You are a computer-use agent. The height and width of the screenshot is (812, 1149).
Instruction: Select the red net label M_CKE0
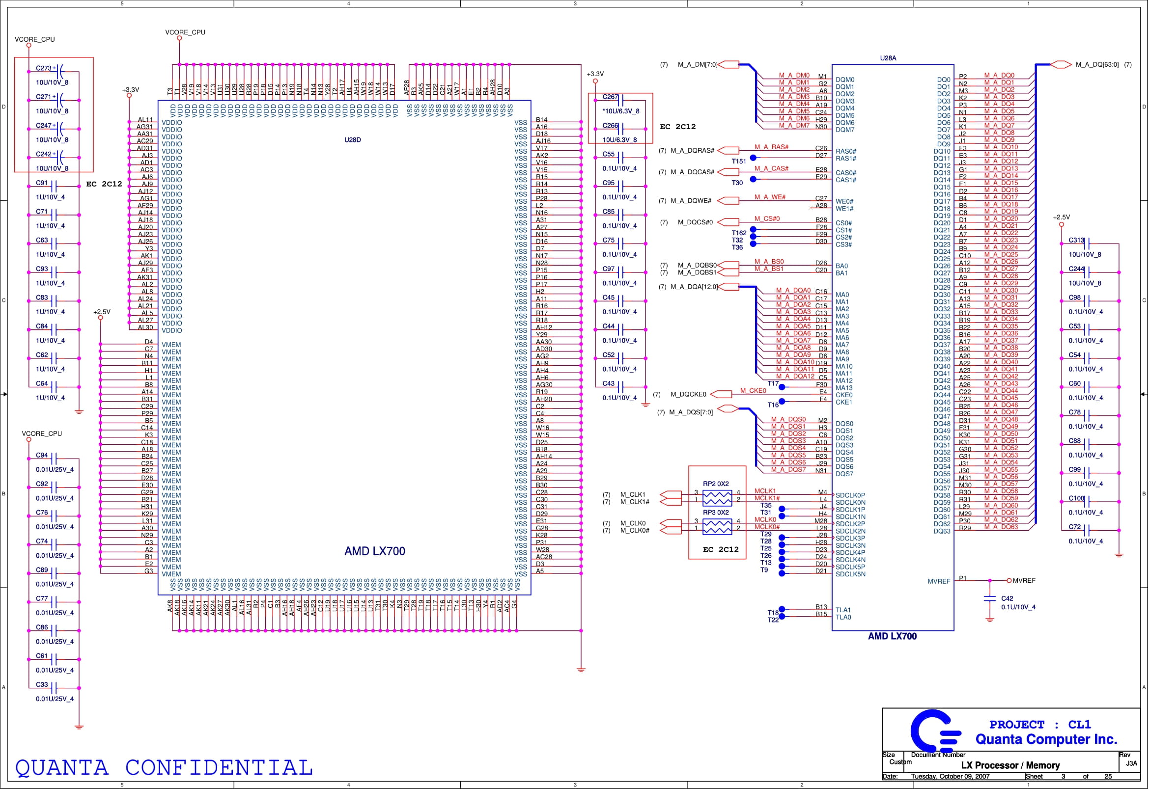coord(753,391)
